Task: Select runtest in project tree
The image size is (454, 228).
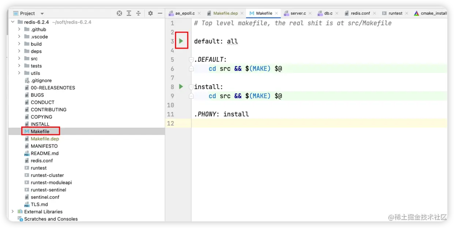Action: (38, 168)
